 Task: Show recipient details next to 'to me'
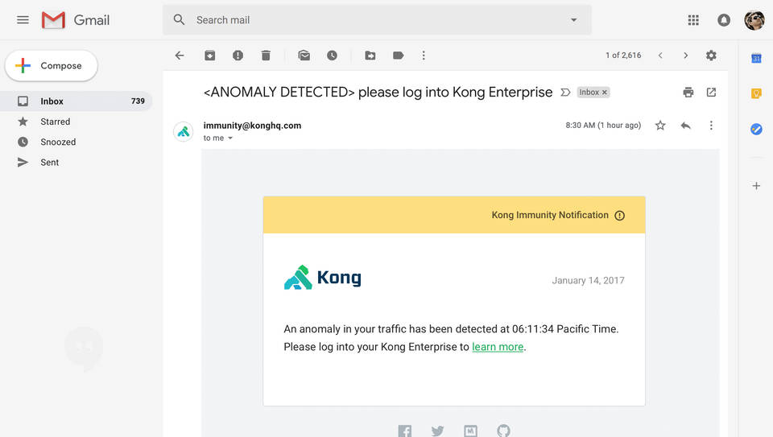[x=230, y=138]
